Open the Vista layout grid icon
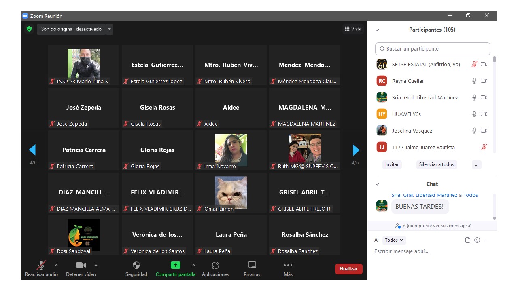Viewport: 518px width, 291px height. point(347,29)
